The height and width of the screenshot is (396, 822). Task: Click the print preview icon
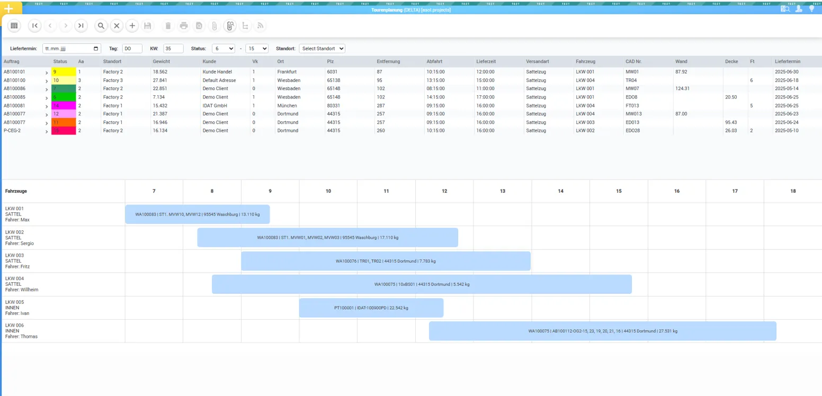199,25
